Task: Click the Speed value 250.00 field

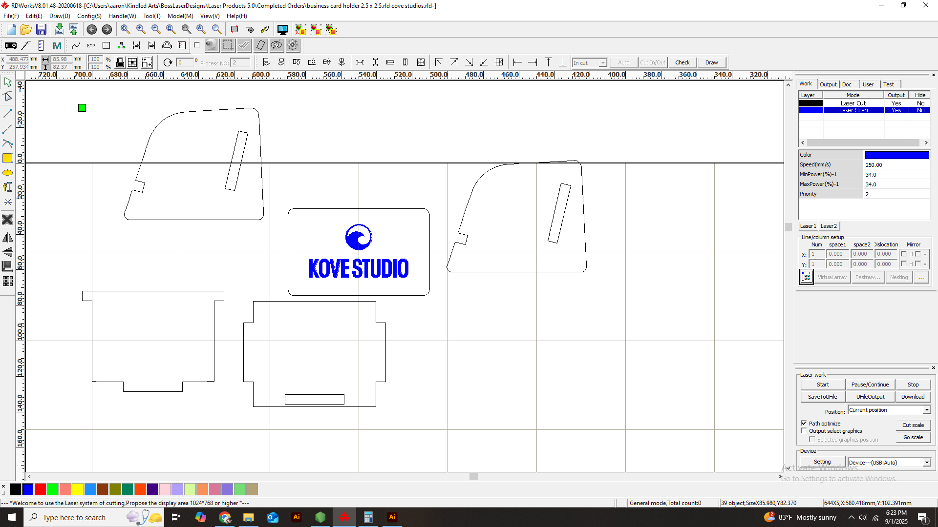Action: pos(897,165)
